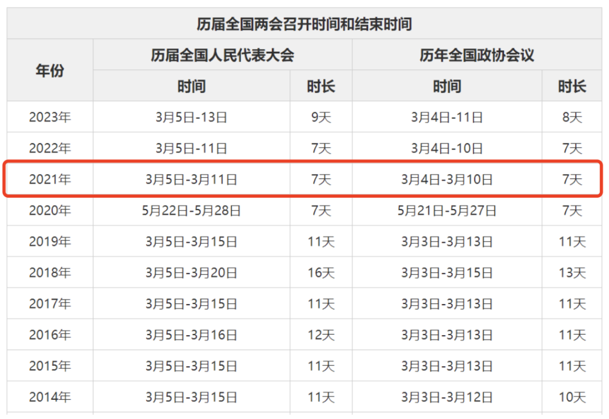Click the 3月5日-3月16日 date cell

pos(192,335)
